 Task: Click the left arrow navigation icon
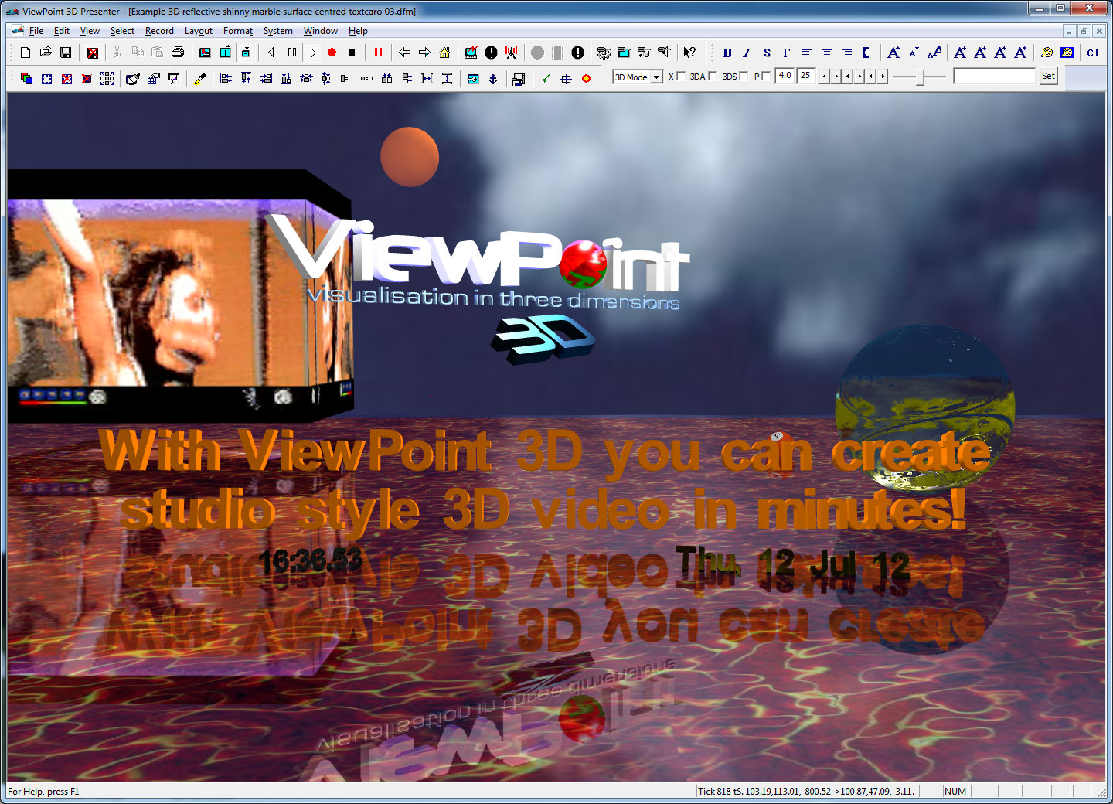pos(404,53)
